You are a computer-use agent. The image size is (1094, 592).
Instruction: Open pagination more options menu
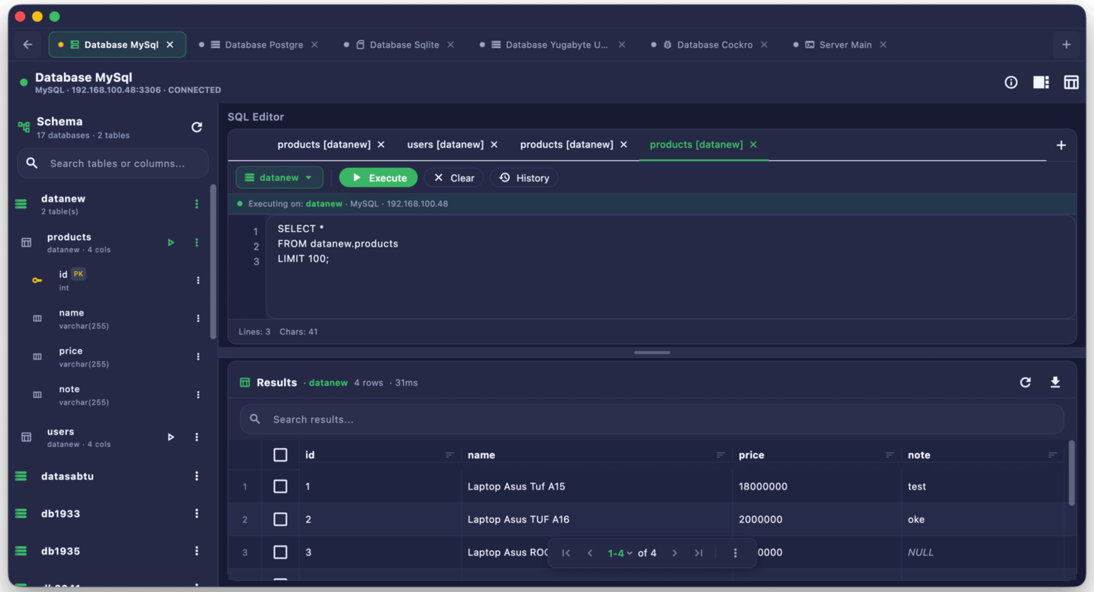(x=735, y=553)
